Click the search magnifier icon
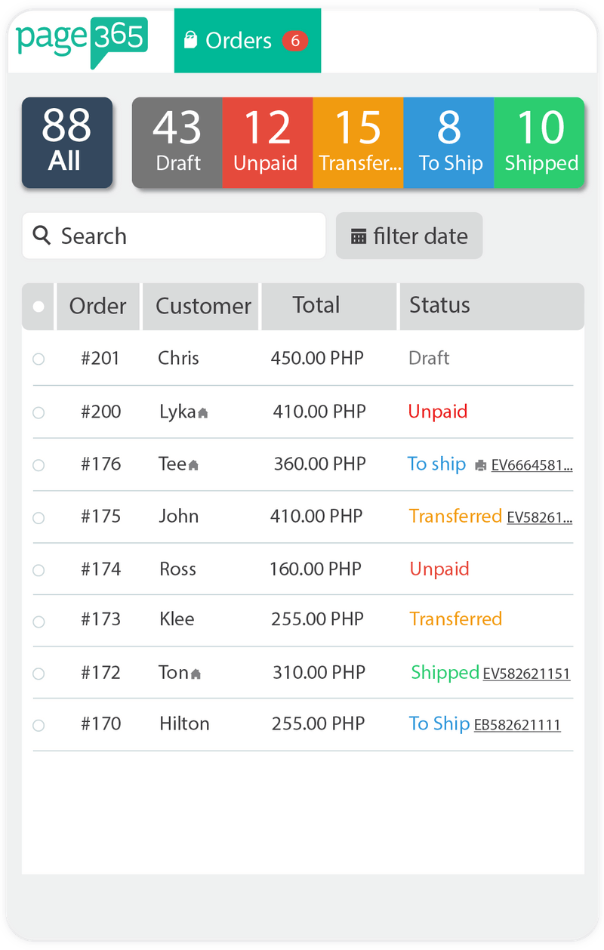The image size is (604, 950). tap(41, 236)
